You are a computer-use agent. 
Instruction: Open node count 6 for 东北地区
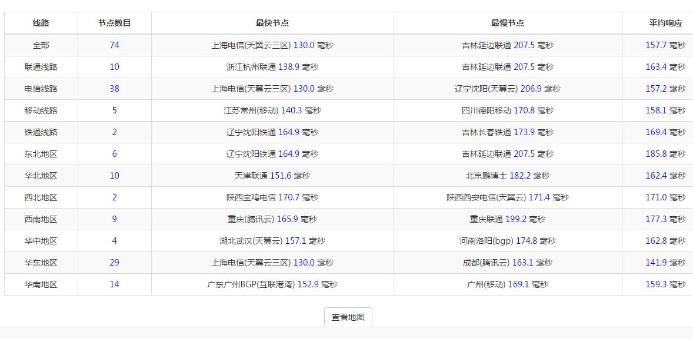coord(115,154)
